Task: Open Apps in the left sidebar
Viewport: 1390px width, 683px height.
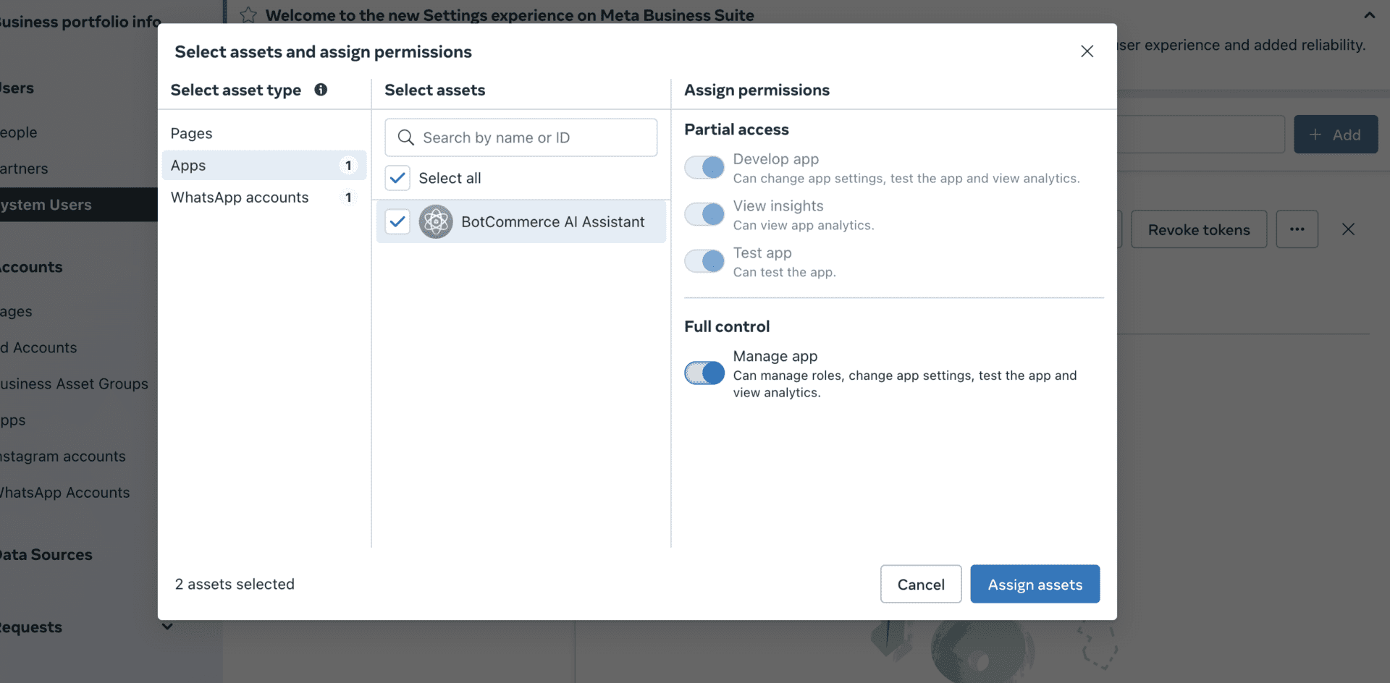Action: pyautogui.click(x=13, y=420)
